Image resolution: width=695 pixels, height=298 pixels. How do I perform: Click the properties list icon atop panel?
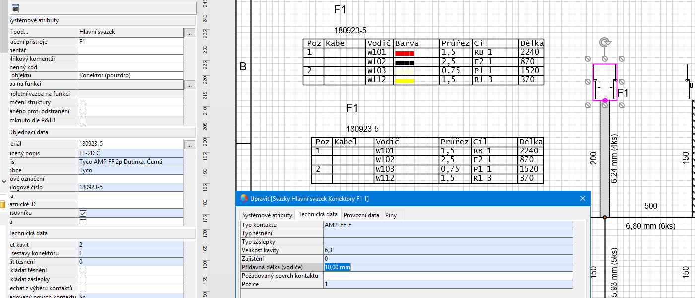coord(15,8)
